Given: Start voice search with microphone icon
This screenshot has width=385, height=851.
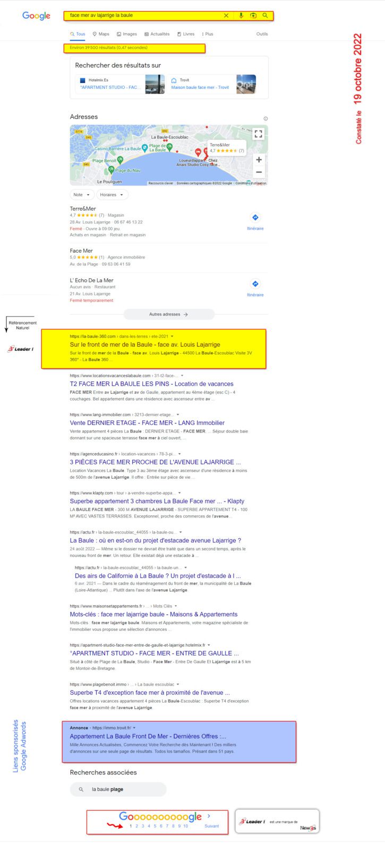Looking at the screenshot, I should [x=241, y=15].
